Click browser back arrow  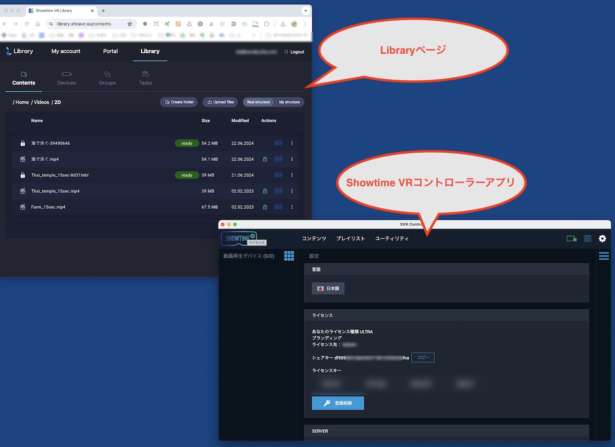(5, 24)
